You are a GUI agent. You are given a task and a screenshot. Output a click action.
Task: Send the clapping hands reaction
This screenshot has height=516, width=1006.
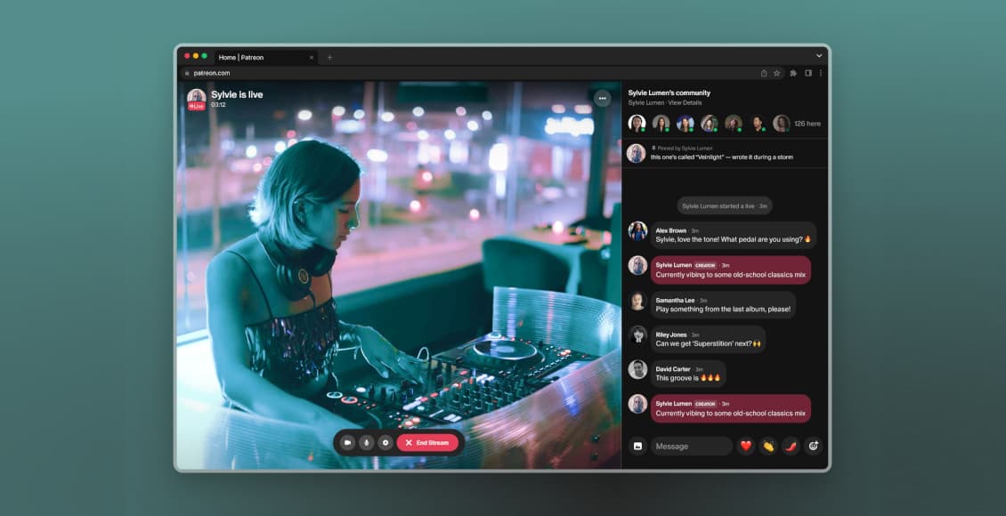tap(767, 446)
